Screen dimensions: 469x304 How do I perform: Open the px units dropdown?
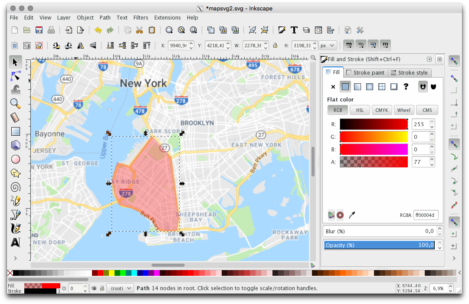pyautogui.click(x=328, y=46)
